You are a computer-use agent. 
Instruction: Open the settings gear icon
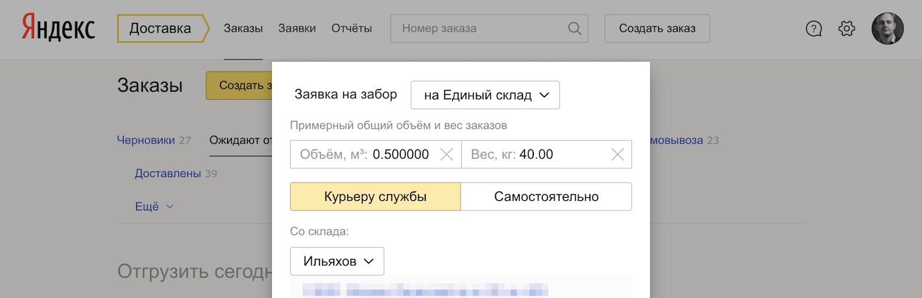[x=847, y=29]
